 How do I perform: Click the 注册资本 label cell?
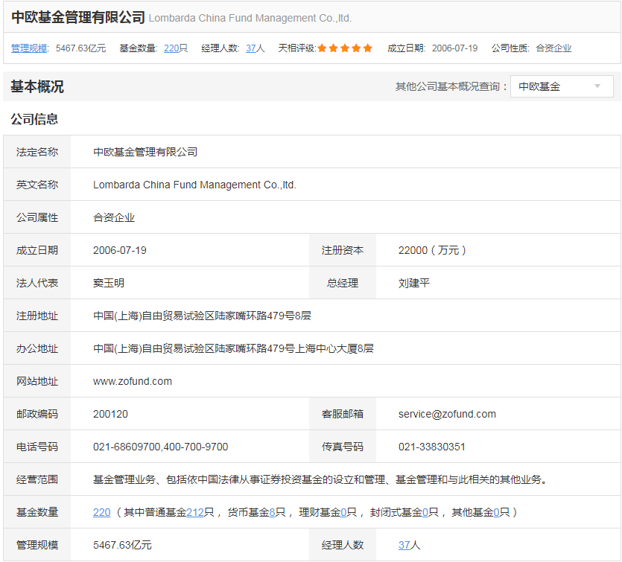tap(343, 251)
